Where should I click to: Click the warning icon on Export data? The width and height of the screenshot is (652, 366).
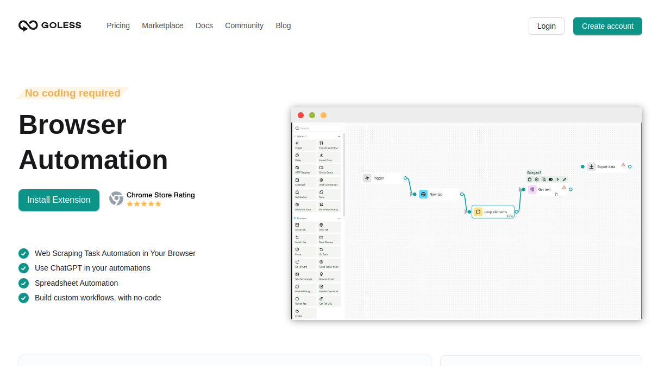point(623,164)
